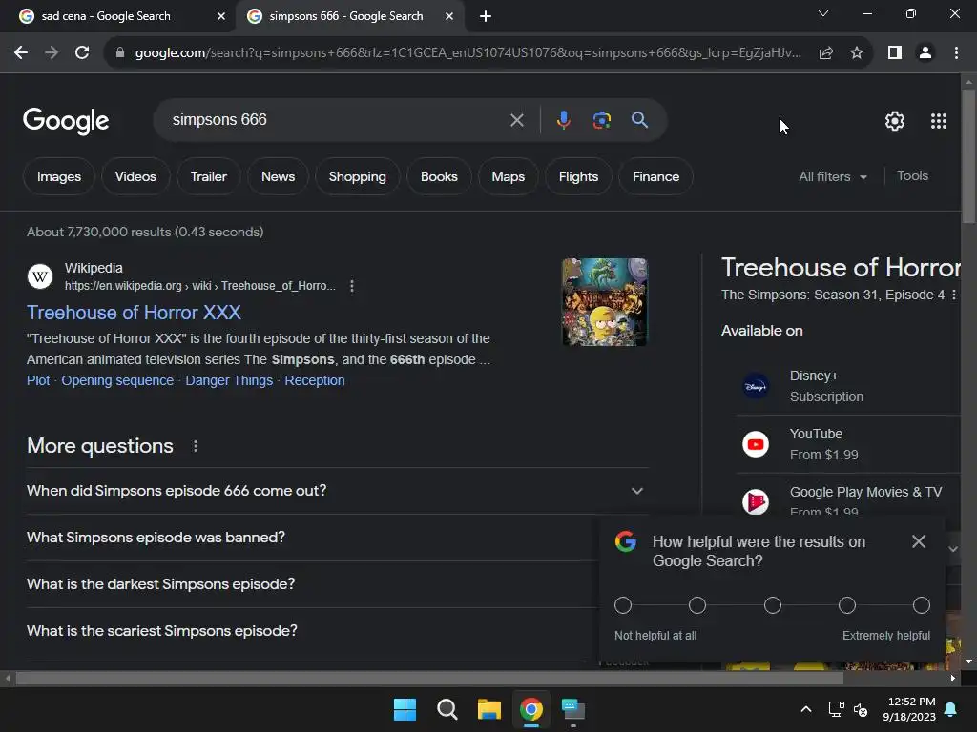Expand 'What is the darkest Simpsons episode?'

click(312, 584)
